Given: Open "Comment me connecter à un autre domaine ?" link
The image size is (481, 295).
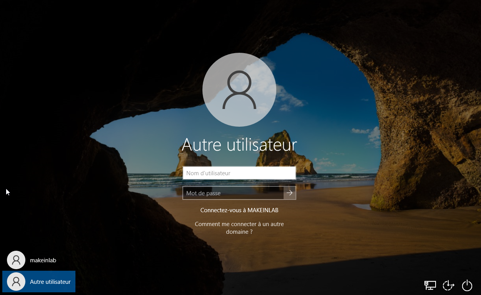Looking at the screenshot, I should click(239, 228).
